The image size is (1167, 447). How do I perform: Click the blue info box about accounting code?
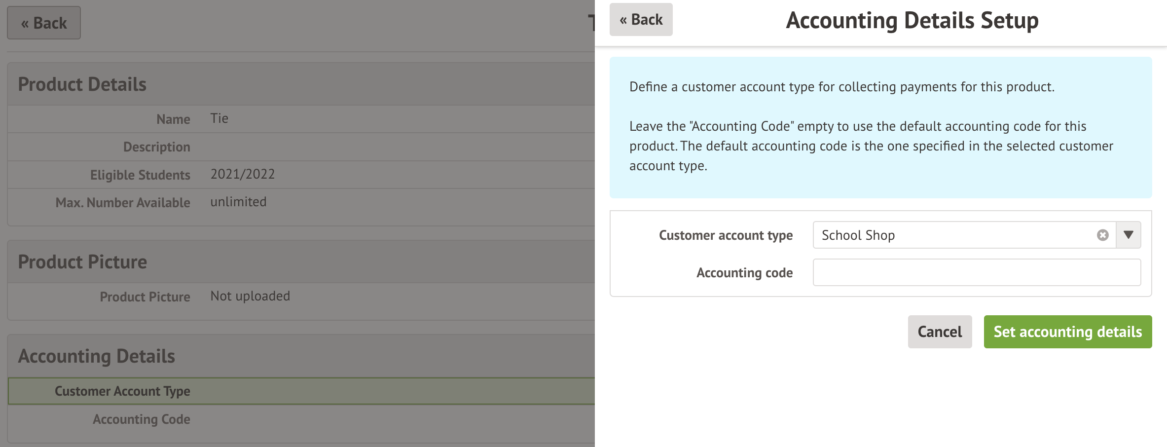880,127
